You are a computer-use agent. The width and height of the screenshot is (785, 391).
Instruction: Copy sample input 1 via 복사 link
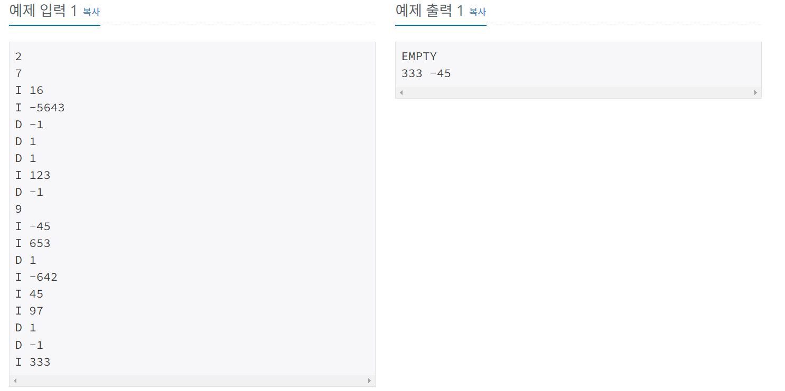point(91,12)
